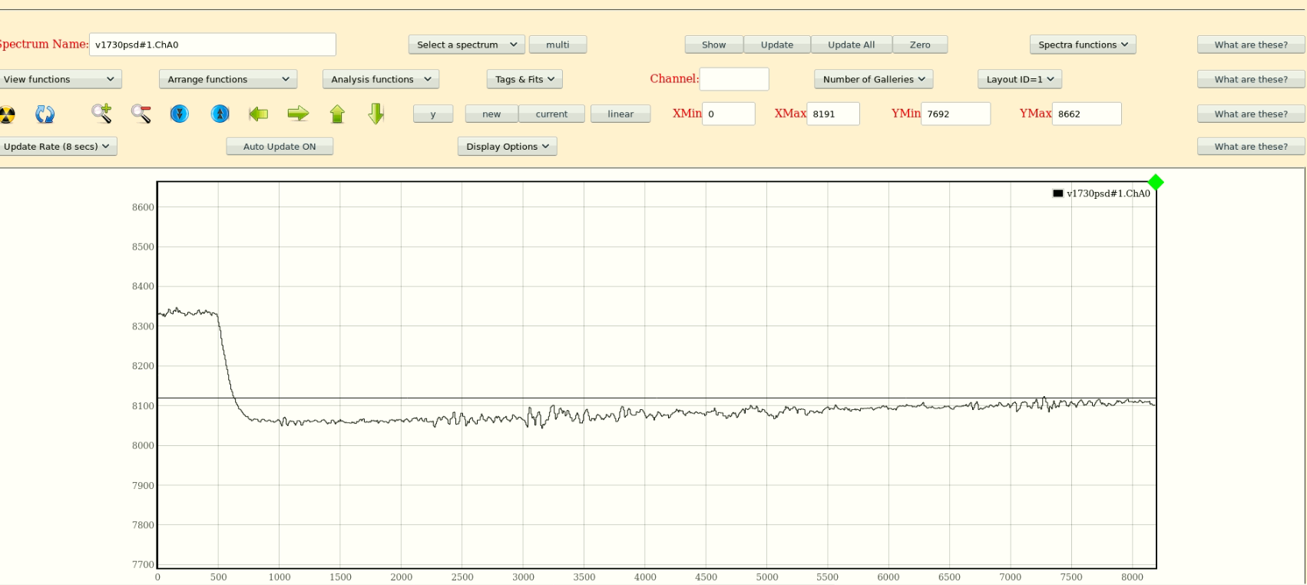Image resolution: width=1307 pixels, height=585 pixels.
Task: Click the blue circular refresh arrows icon
Action: (45, 114)
